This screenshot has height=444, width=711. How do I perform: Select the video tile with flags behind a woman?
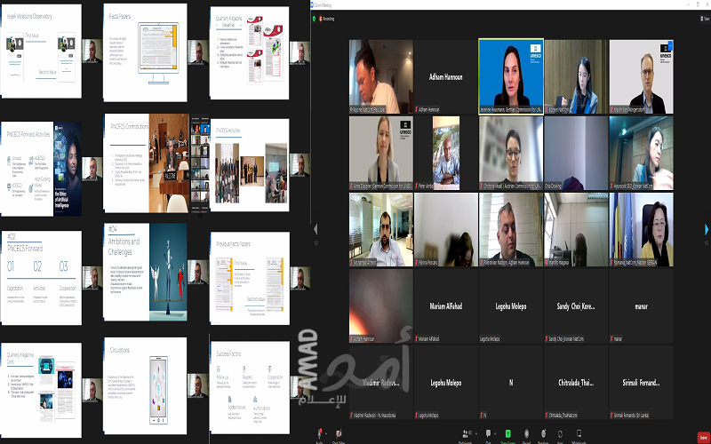pyautogui.click(x=641, y=229)
